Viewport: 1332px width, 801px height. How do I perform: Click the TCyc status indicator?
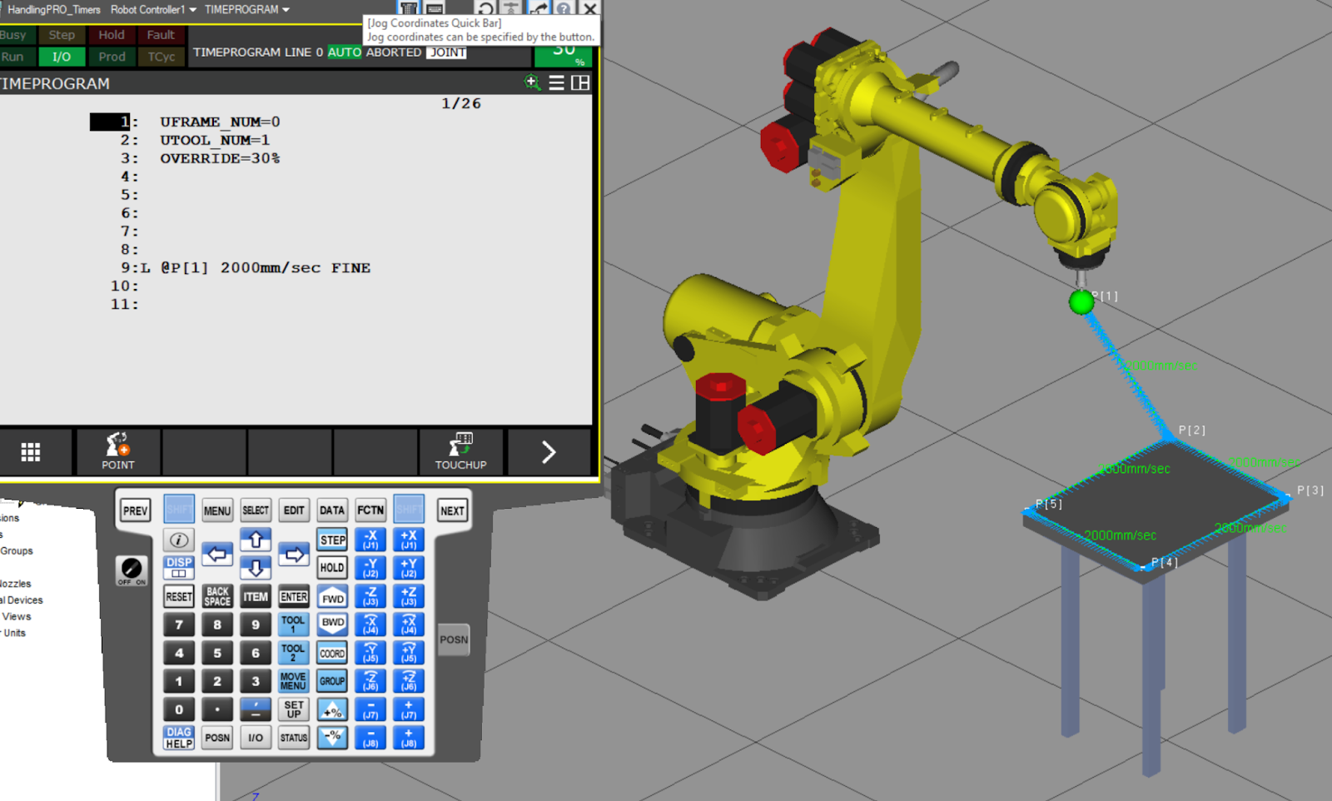tap(161, 57)
